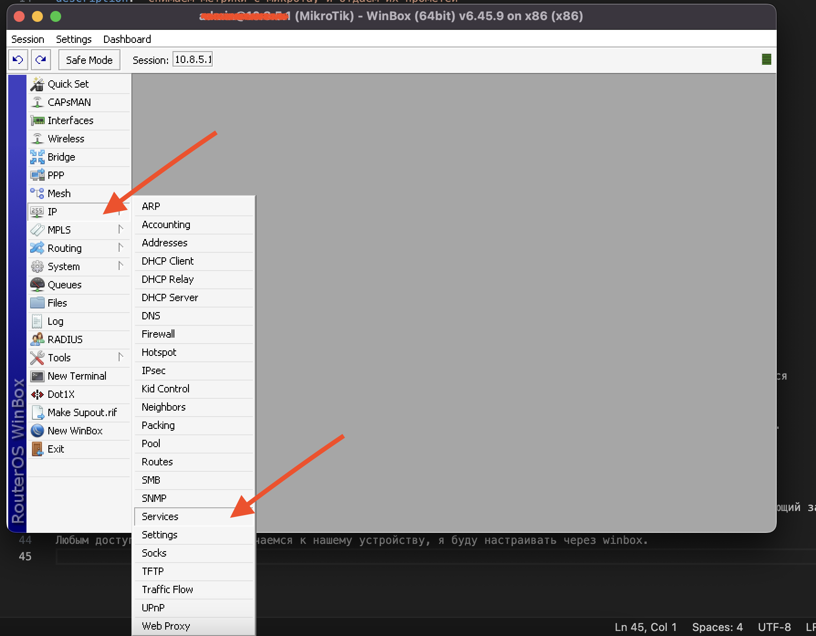Open the Dashboard menu

coord(127,39)
